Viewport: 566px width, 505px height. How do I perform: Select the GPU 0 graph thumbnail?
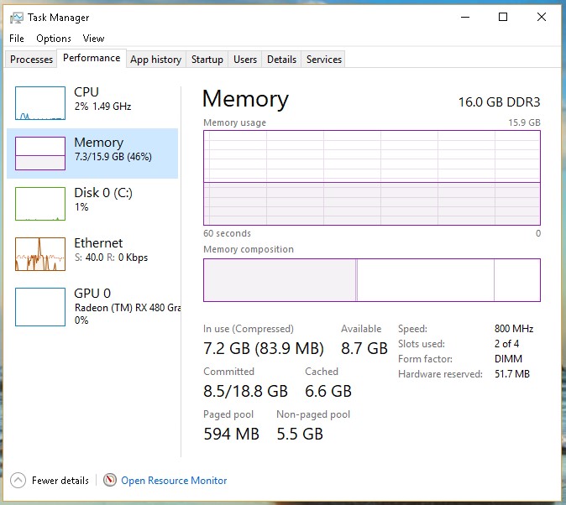tap(40, 305)
